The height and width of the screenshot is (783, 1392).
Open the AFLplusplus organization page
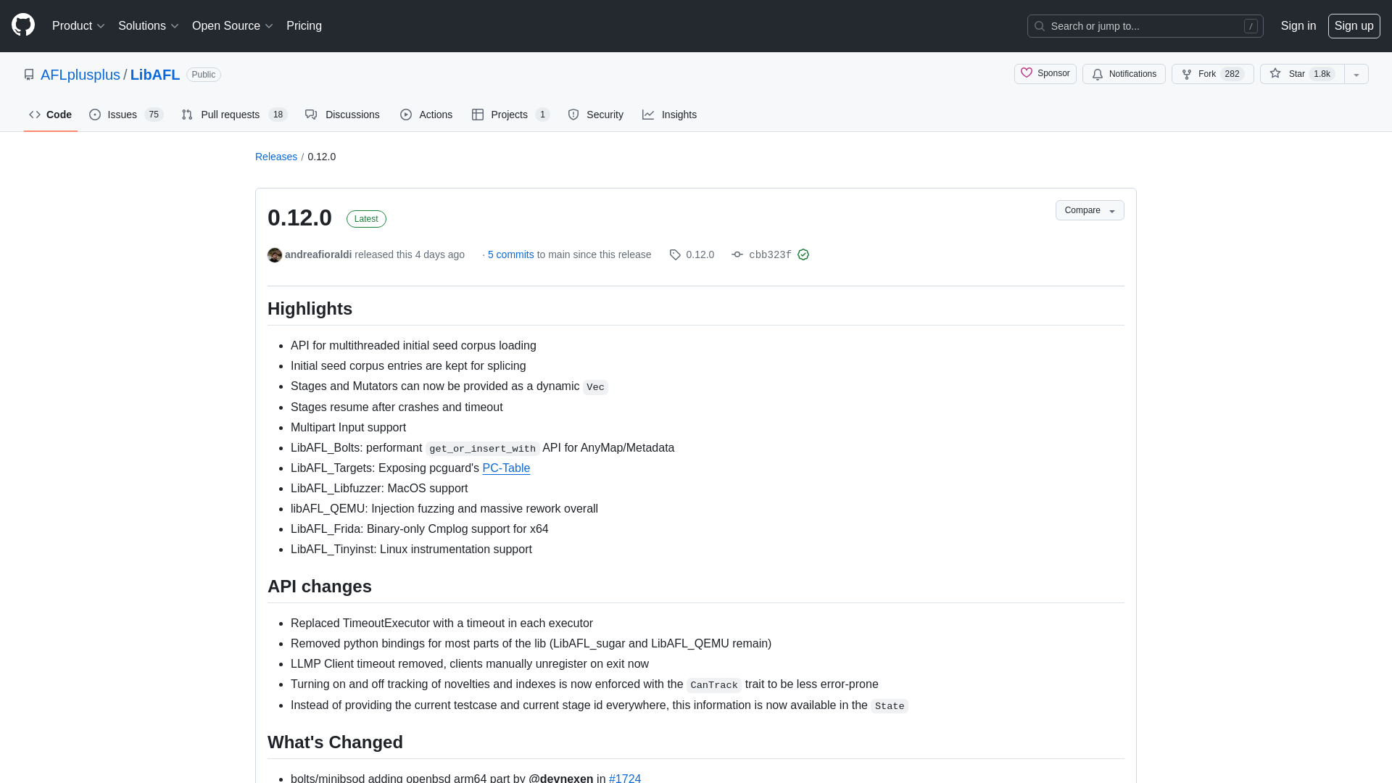80,75
